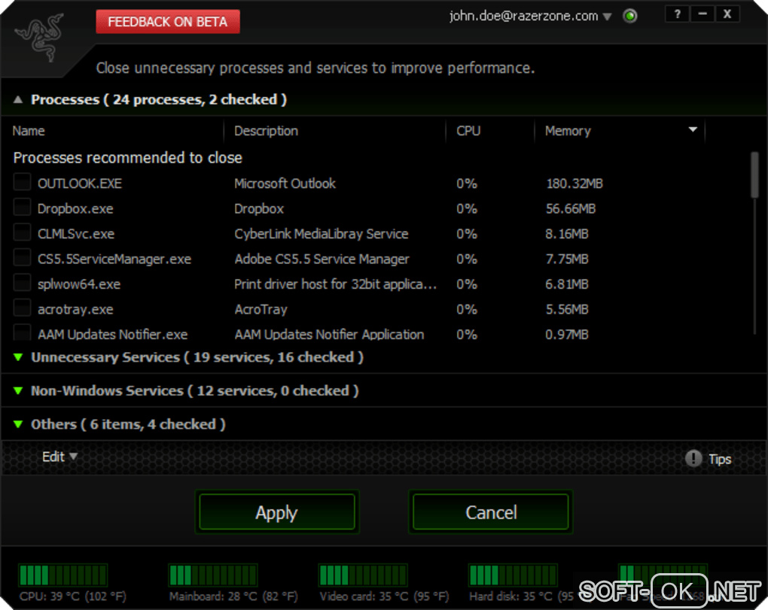
Task: Click the Hard disk temperature gauge bar
Action: point(513,575)
